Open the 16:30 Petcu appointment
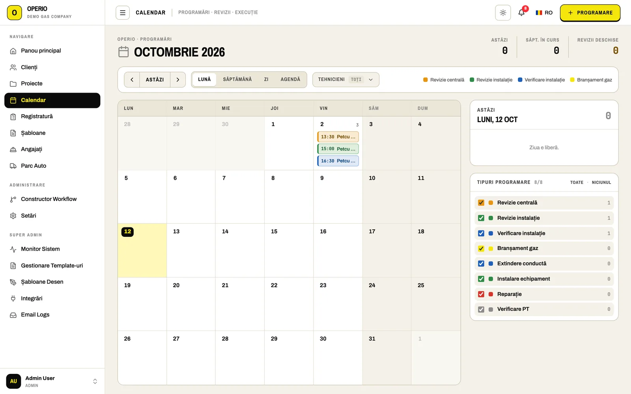 pos(338,161)
